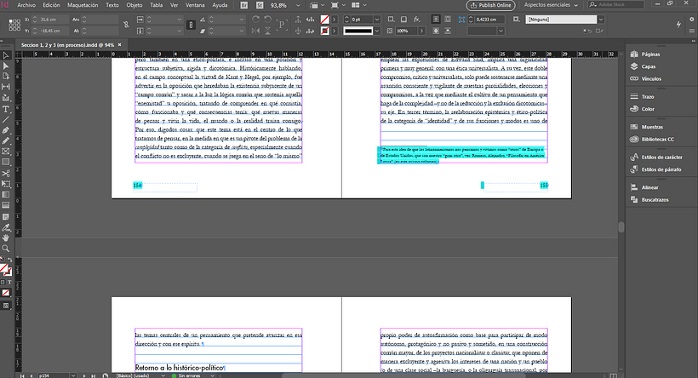Open the rotation angle dropdown
Viewport: 698px width, 378px height.
[242, 20]
